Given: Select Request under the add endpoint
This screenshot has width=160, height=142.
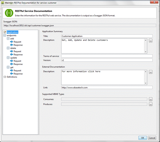Looking at the screenshot, I should point(17,42).
